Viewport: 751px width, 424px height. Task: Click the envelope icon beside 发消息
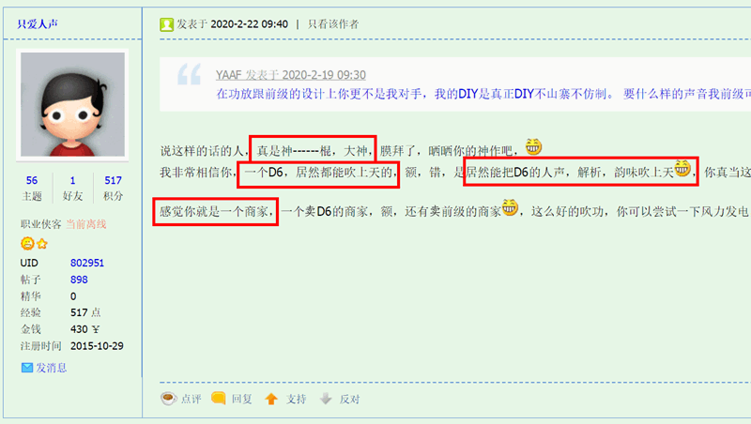[x=27, y=368]
